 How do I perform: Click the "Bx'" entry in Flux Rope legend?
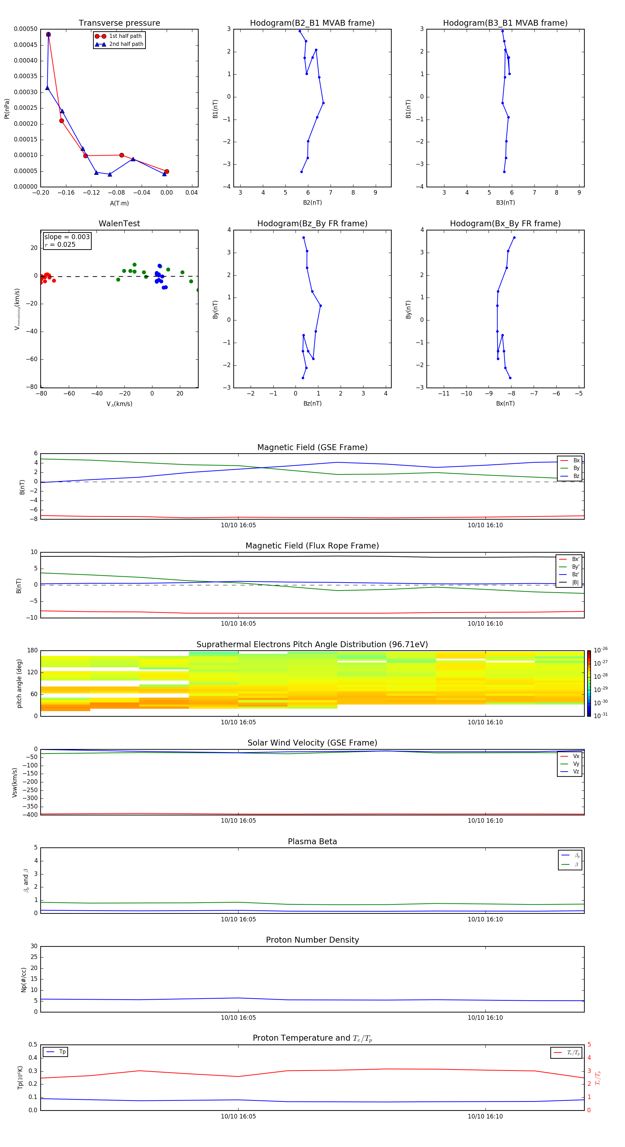(x=569, y=559)
